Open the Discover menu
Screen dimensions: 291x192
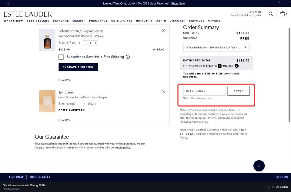pyautogui.click(x=177, y=21)
